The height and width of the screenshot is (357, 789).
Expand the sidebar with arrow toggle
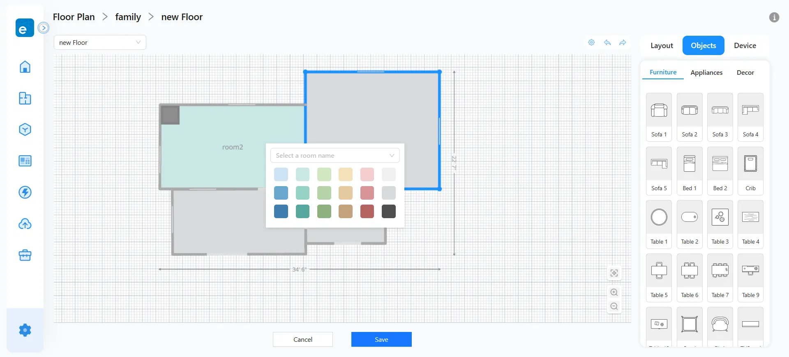click(44, 28)
